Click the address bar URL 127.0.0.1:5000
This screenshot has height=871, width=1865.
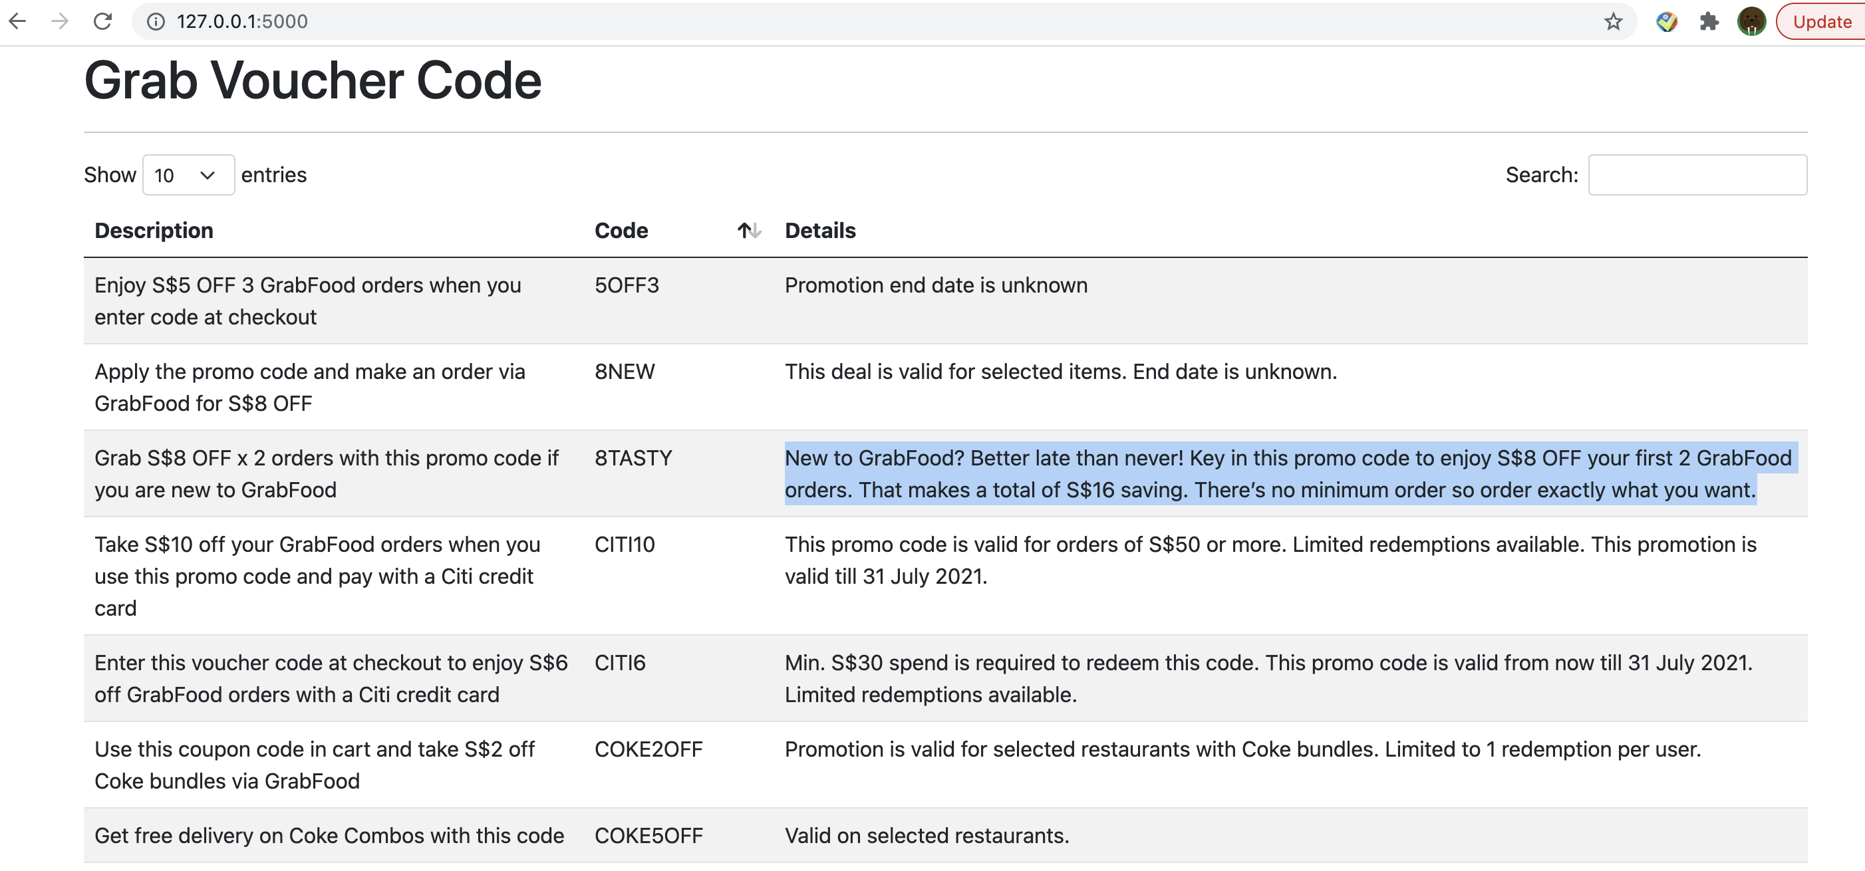[x=242, y=22]
